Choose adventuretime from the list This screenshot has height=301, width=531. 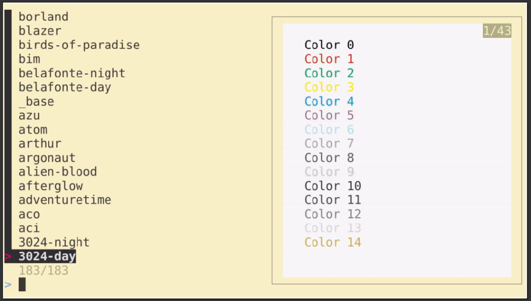pyautogui.click(x=65, y=200)
